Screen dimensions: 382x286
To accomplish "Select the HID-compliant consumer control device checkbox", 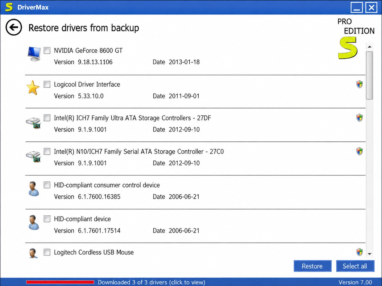I will click(x=47, y=185).
